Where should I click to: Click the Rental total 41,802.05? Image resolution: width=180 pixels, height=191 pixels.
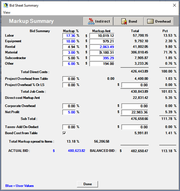click(140, 47)
